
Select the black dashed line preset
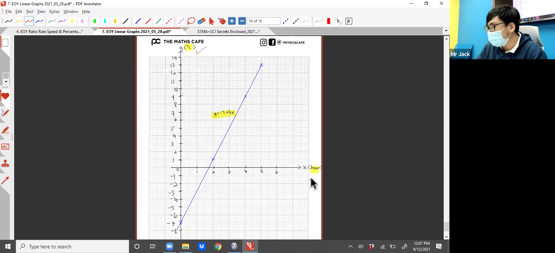296,21
